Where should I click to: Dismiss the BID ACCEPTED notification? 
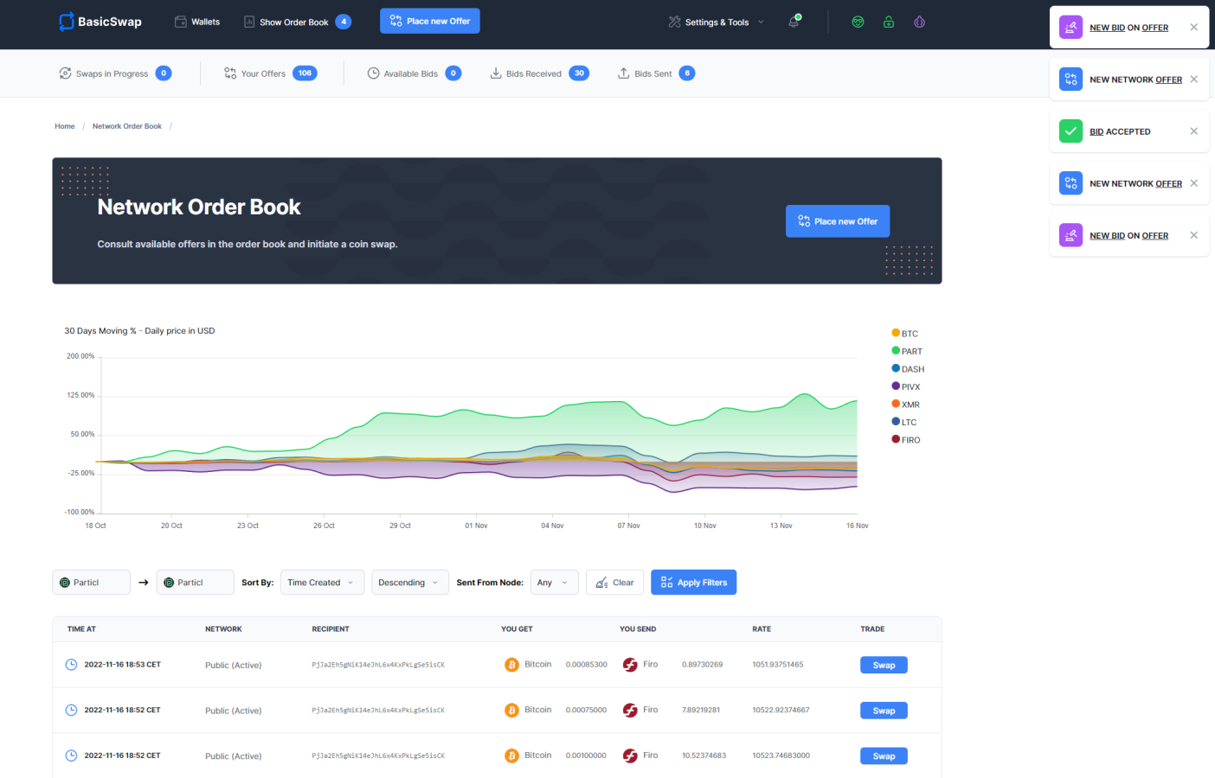1193,131
